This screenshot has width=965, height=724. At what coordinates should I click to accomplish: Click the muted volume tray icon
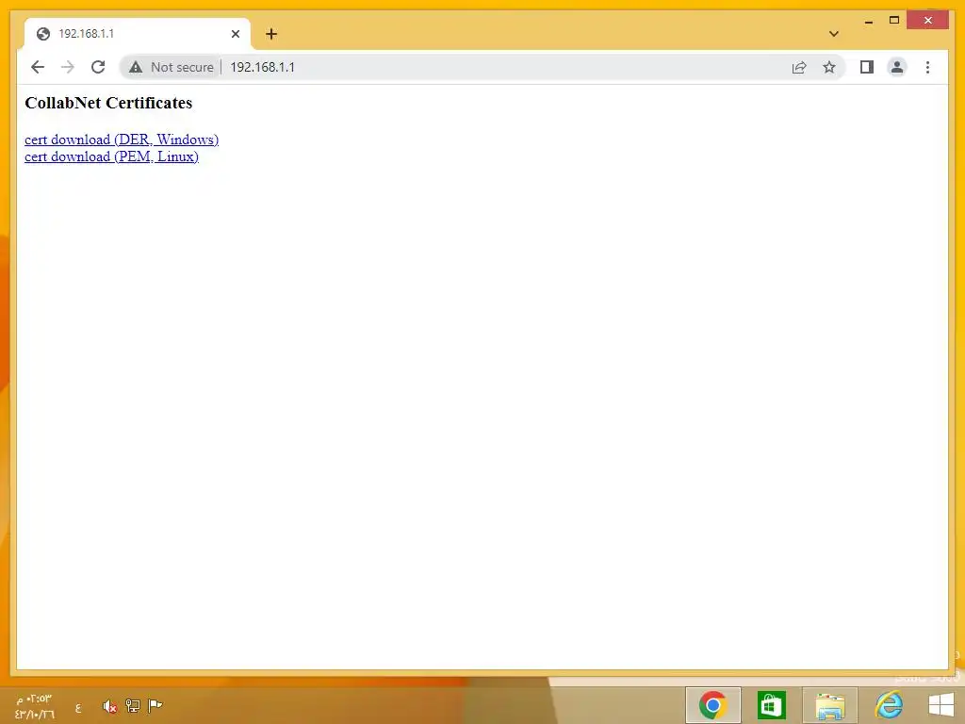(x=109, y=706)
